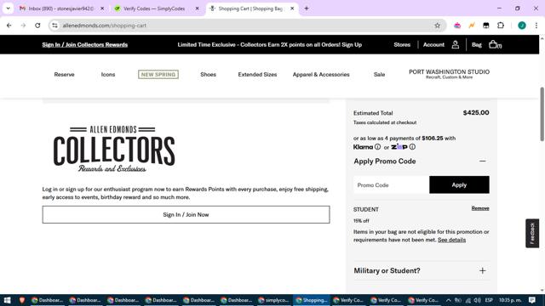Click the Sign In / Join Now button
Viewport: 545px width, 306px height.
[x=186, y=214]
